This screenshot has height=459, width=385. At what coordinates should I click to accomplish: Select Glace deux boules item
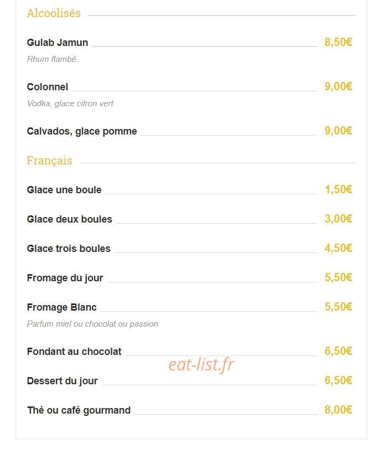[x=69, y=219]
